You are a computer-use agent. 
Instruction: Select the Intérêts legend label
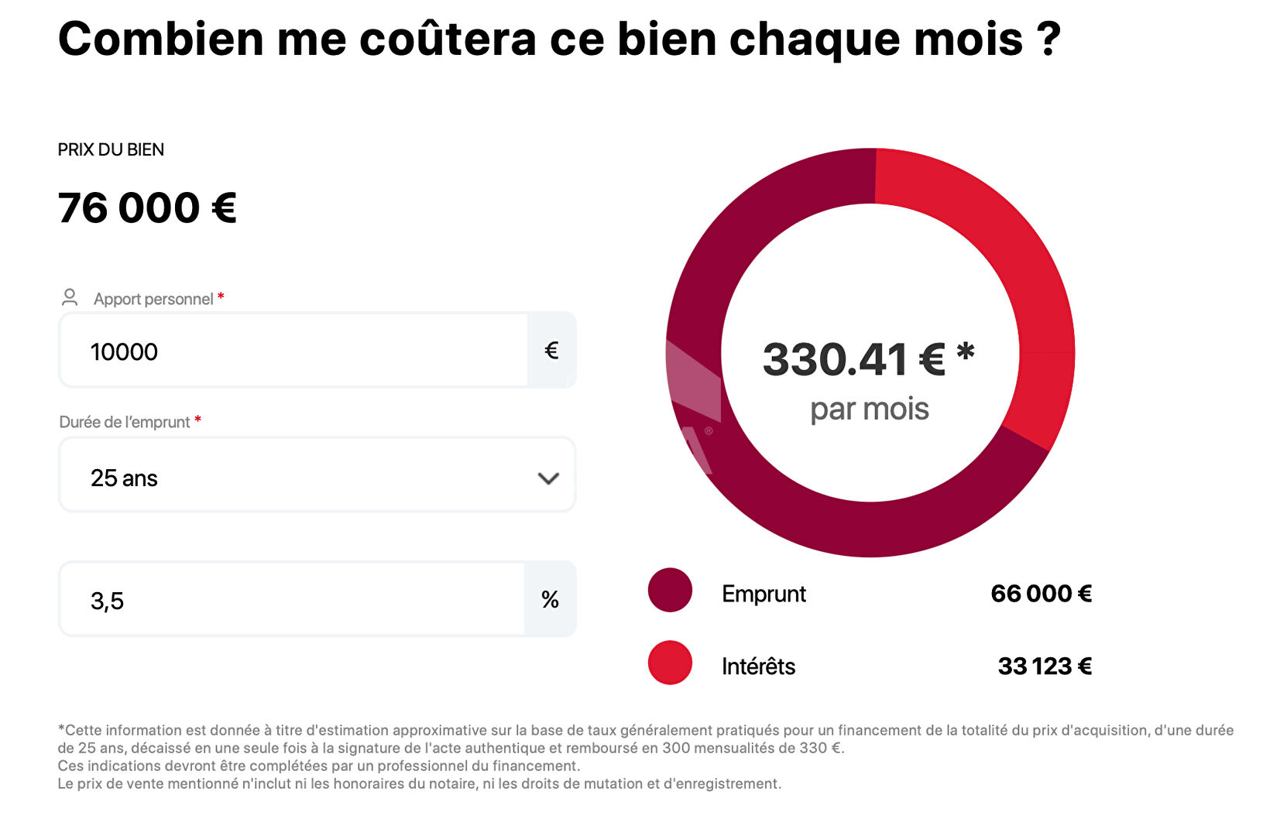pyautogui.click(x=758, y=666)
